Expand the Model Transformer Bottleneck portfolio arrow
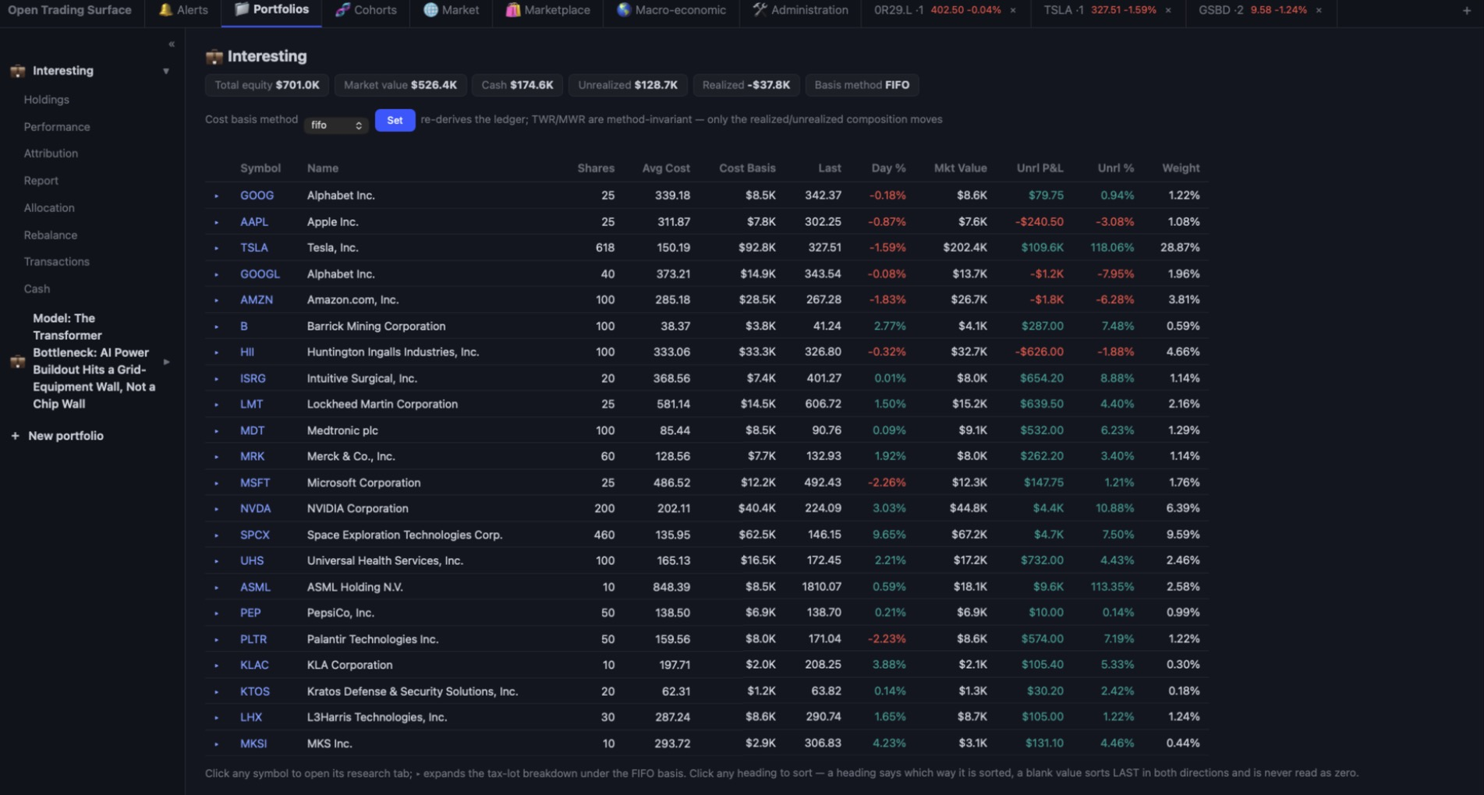The image size is (1484, 795). click(166, 362)
